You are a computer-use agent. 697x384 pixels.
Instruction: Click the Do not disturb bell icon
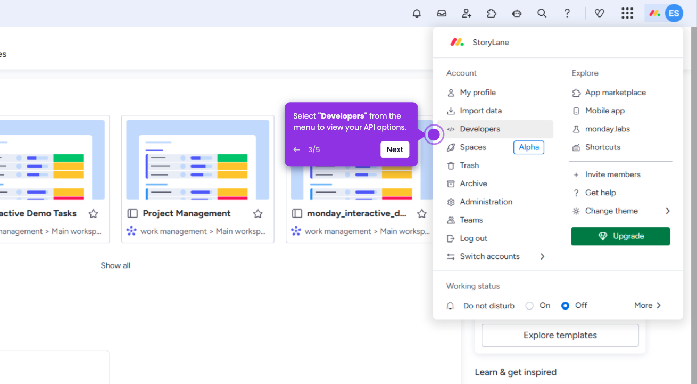[x=451, y=306]
